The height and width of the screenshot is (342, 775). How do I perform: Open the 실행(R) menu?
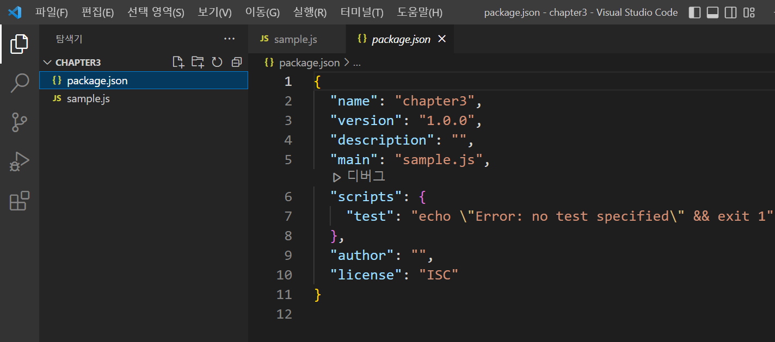pyautogui.click(x=310, y=12)
